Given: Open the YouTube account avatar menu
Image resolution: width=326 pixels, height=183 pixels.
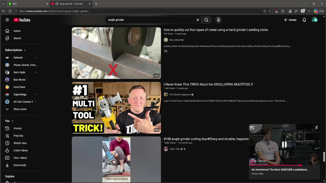Looking at the screenshot, I should (x=315, y=20).
